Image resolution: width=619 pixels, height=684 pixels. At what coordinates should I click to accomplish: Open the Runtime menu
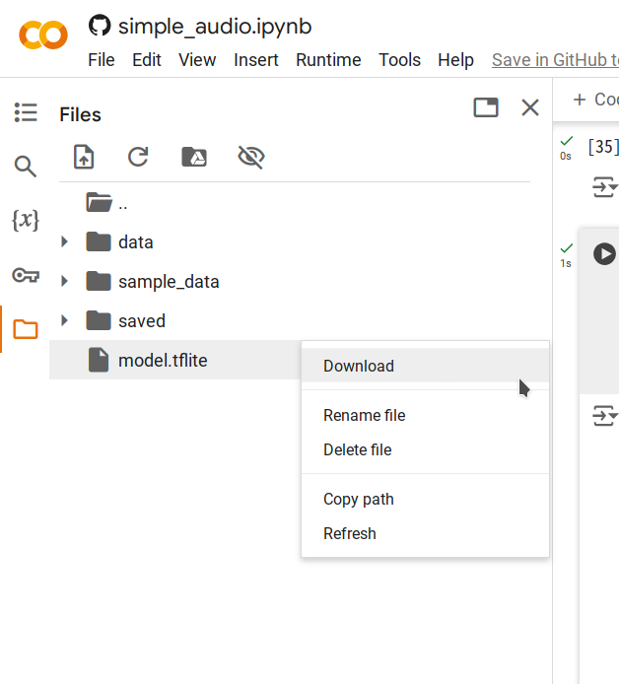[328, 60]
